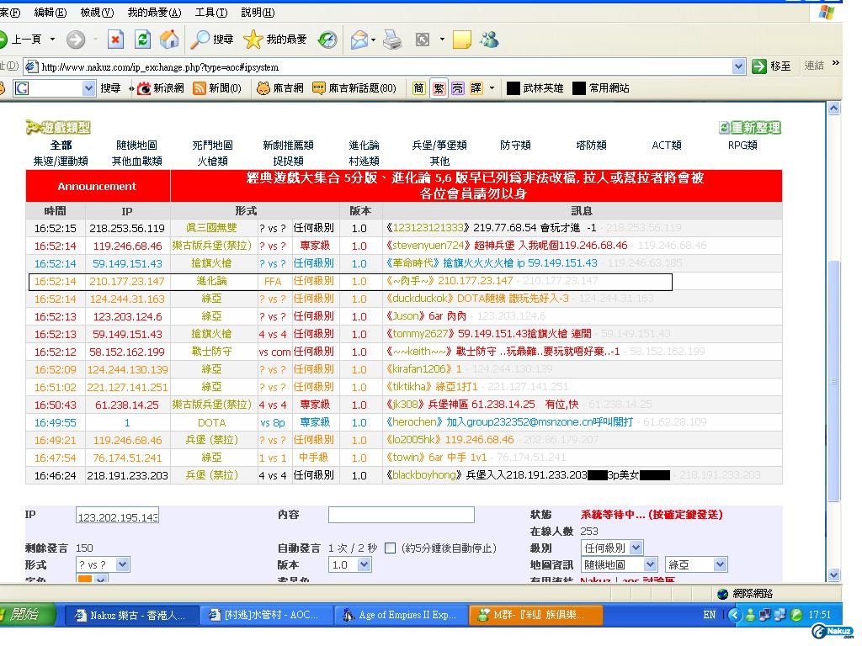Open 新聞(0) RSS feed button
Viewport: 862px width, 646px height.
coord(217,87)
